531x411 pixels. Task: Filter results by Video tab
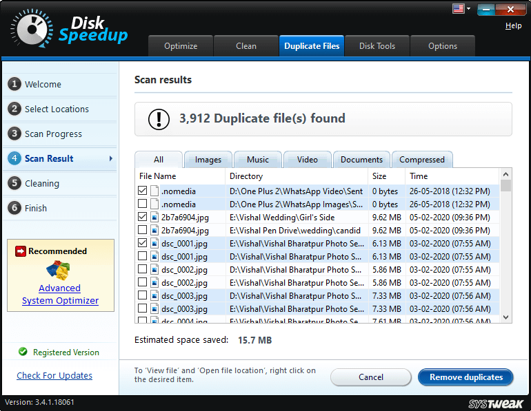pos(307,160)
